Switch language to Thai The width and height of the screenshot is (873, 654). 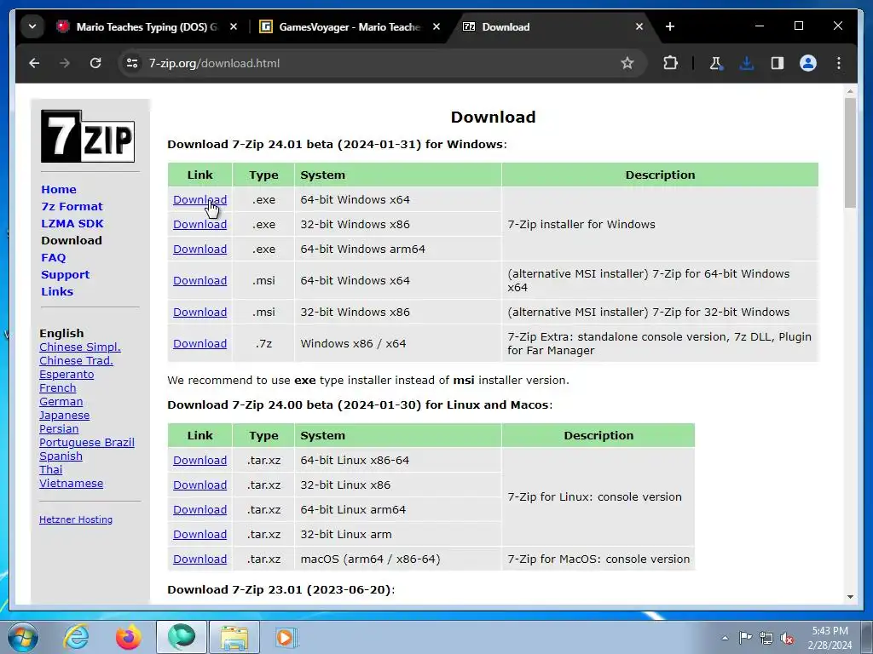(x=50, y=470)
